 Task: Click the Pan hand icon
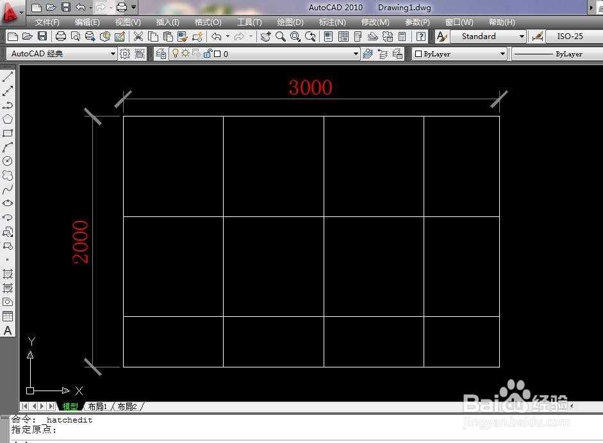pyautogui.click(x=265, y=36)
